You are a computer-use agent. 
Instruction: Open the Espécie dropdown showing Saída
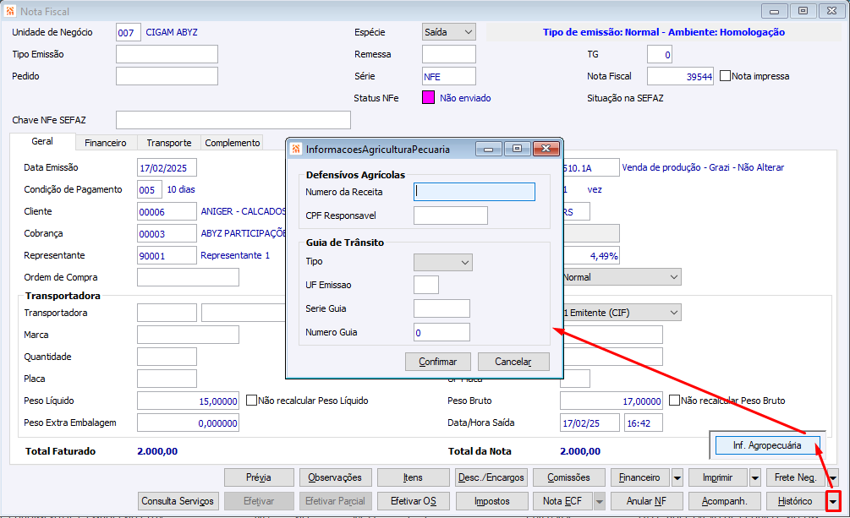(x=449, y=32)
